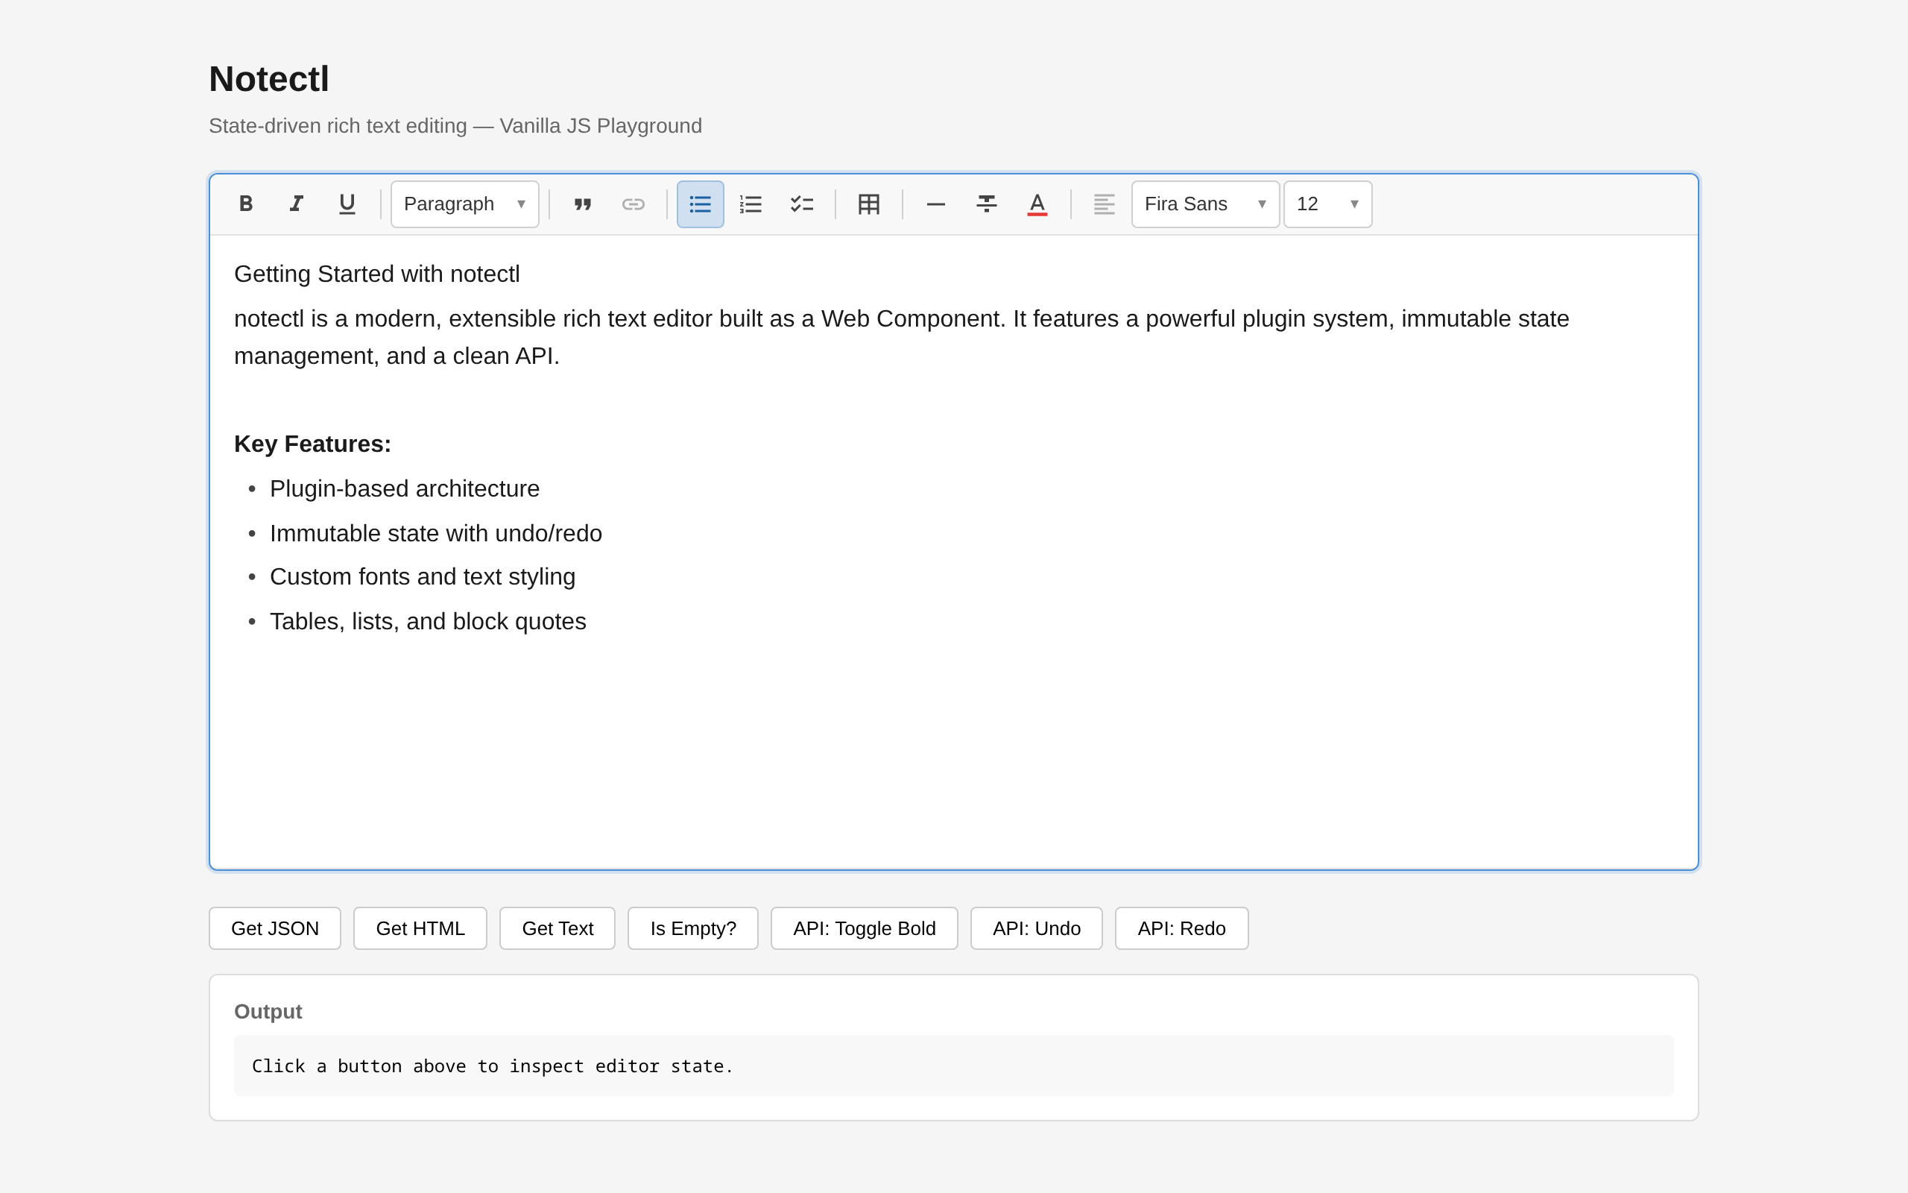
Task: Click the Get HTML button
Action: [420, 929]
